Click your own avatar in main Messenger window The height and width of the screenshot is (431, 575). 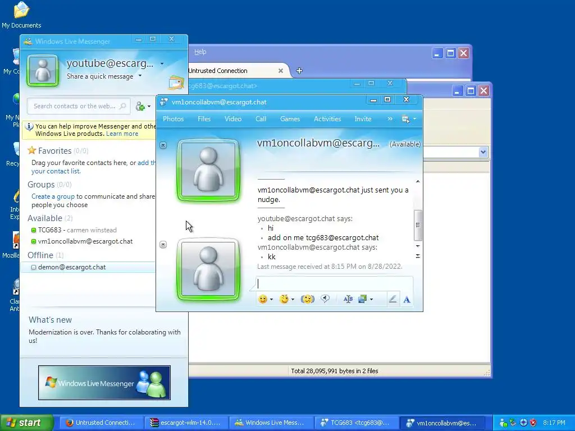(43, 71)
